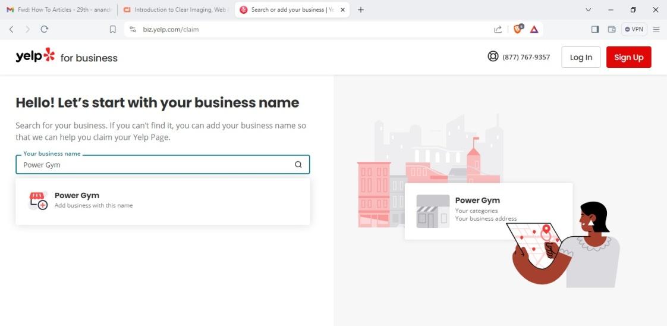
Task: Click the red Sign Up button
Action: pyautogui.click(x=629, y=57)
